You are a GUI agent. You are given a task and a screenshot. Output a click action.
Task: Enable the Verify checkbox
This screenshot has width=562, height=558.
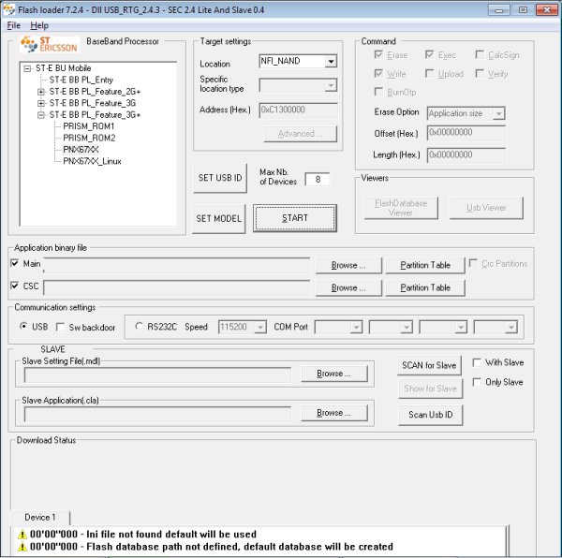(x=480, y=73)
